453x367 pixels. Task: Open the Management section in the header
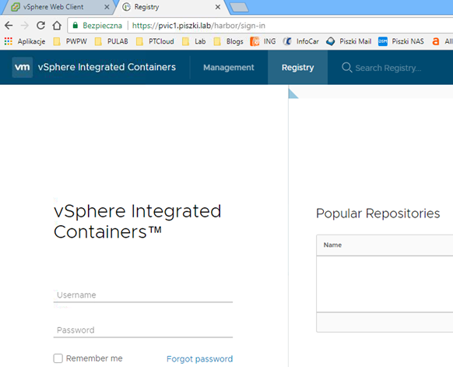click(x=229, y=67)
